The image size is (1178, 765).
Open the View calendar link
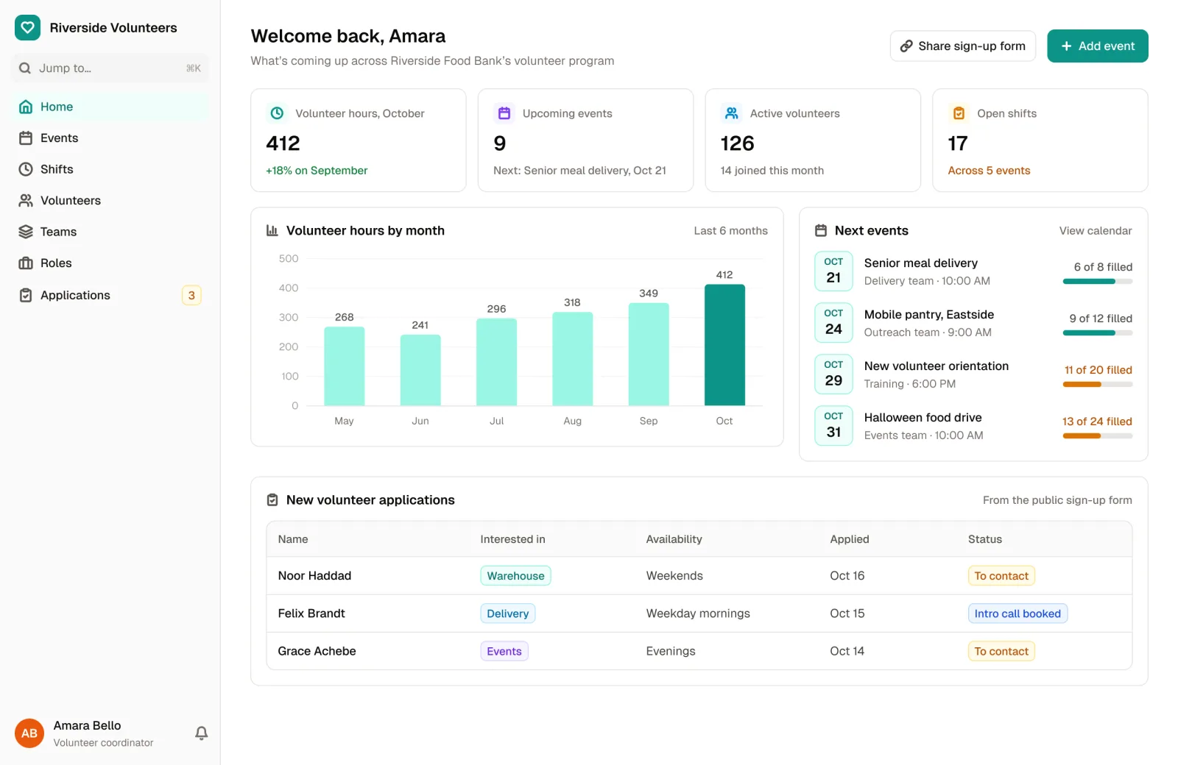(1096, 230)
